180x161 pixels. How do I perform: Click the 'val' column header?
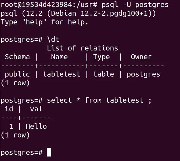coord(36,109)
